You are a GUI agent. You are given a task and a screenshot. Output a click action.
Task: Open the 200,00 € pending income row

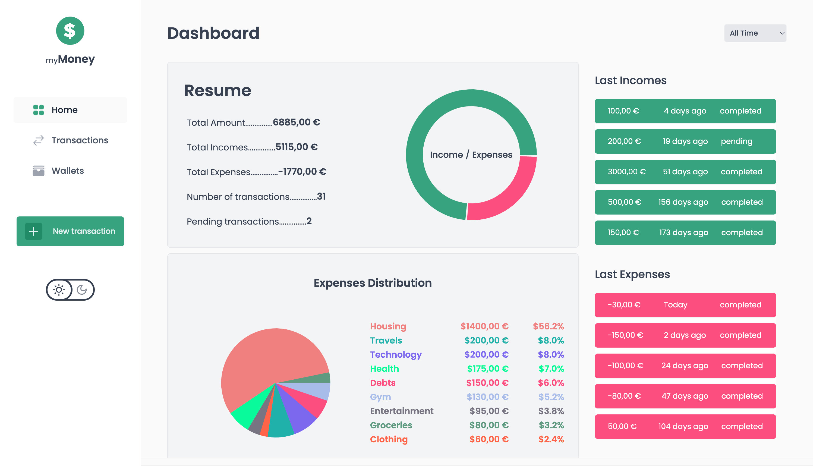pos(685,141)
